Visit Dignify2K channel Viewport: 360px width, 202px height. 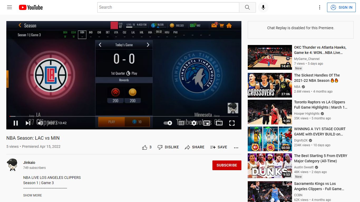point(301,140)
